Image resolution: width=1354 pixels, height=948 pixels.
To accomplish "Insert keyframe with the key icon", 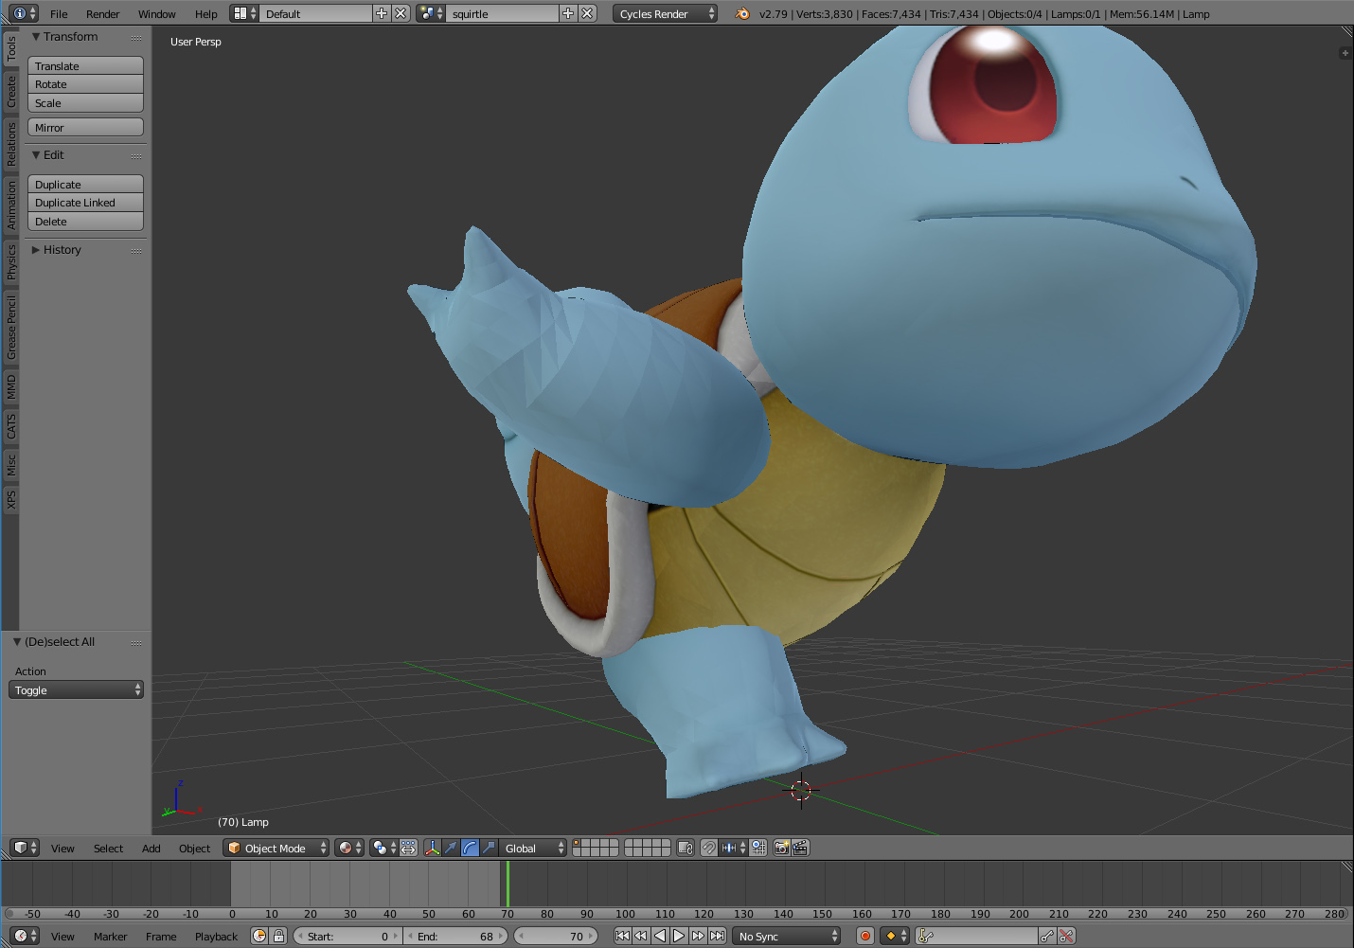I will (x=1046, y=936).
